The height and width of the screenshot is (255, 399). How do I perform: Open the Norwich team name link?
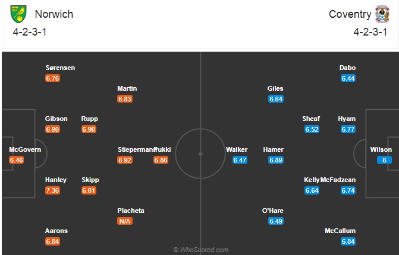click(54, 14)
